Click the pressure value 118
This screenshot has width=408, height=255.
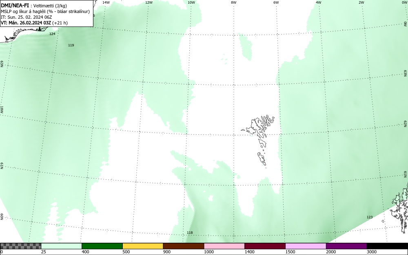pyautogui.click(x=190, y=233)
